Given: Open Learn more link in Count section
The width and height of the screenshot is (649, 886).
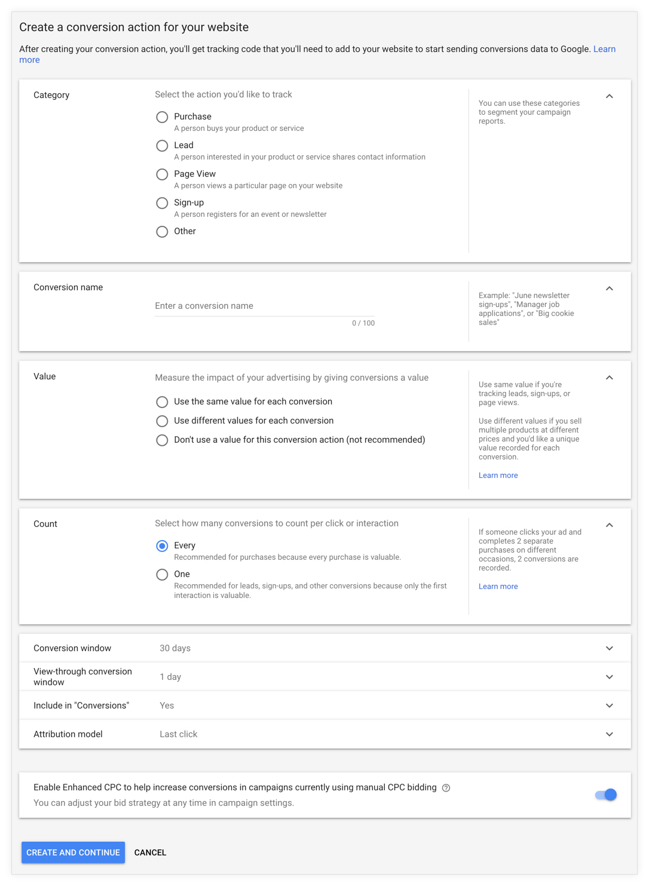Looking at the screenshot, I should (x=498, y=587).
